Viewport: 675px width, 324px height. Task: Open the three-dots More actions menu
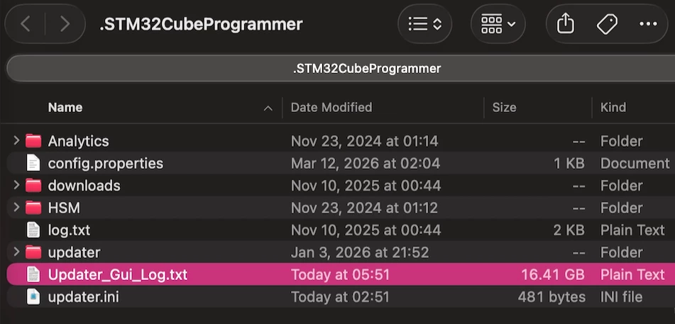click(x=648, y=23)
